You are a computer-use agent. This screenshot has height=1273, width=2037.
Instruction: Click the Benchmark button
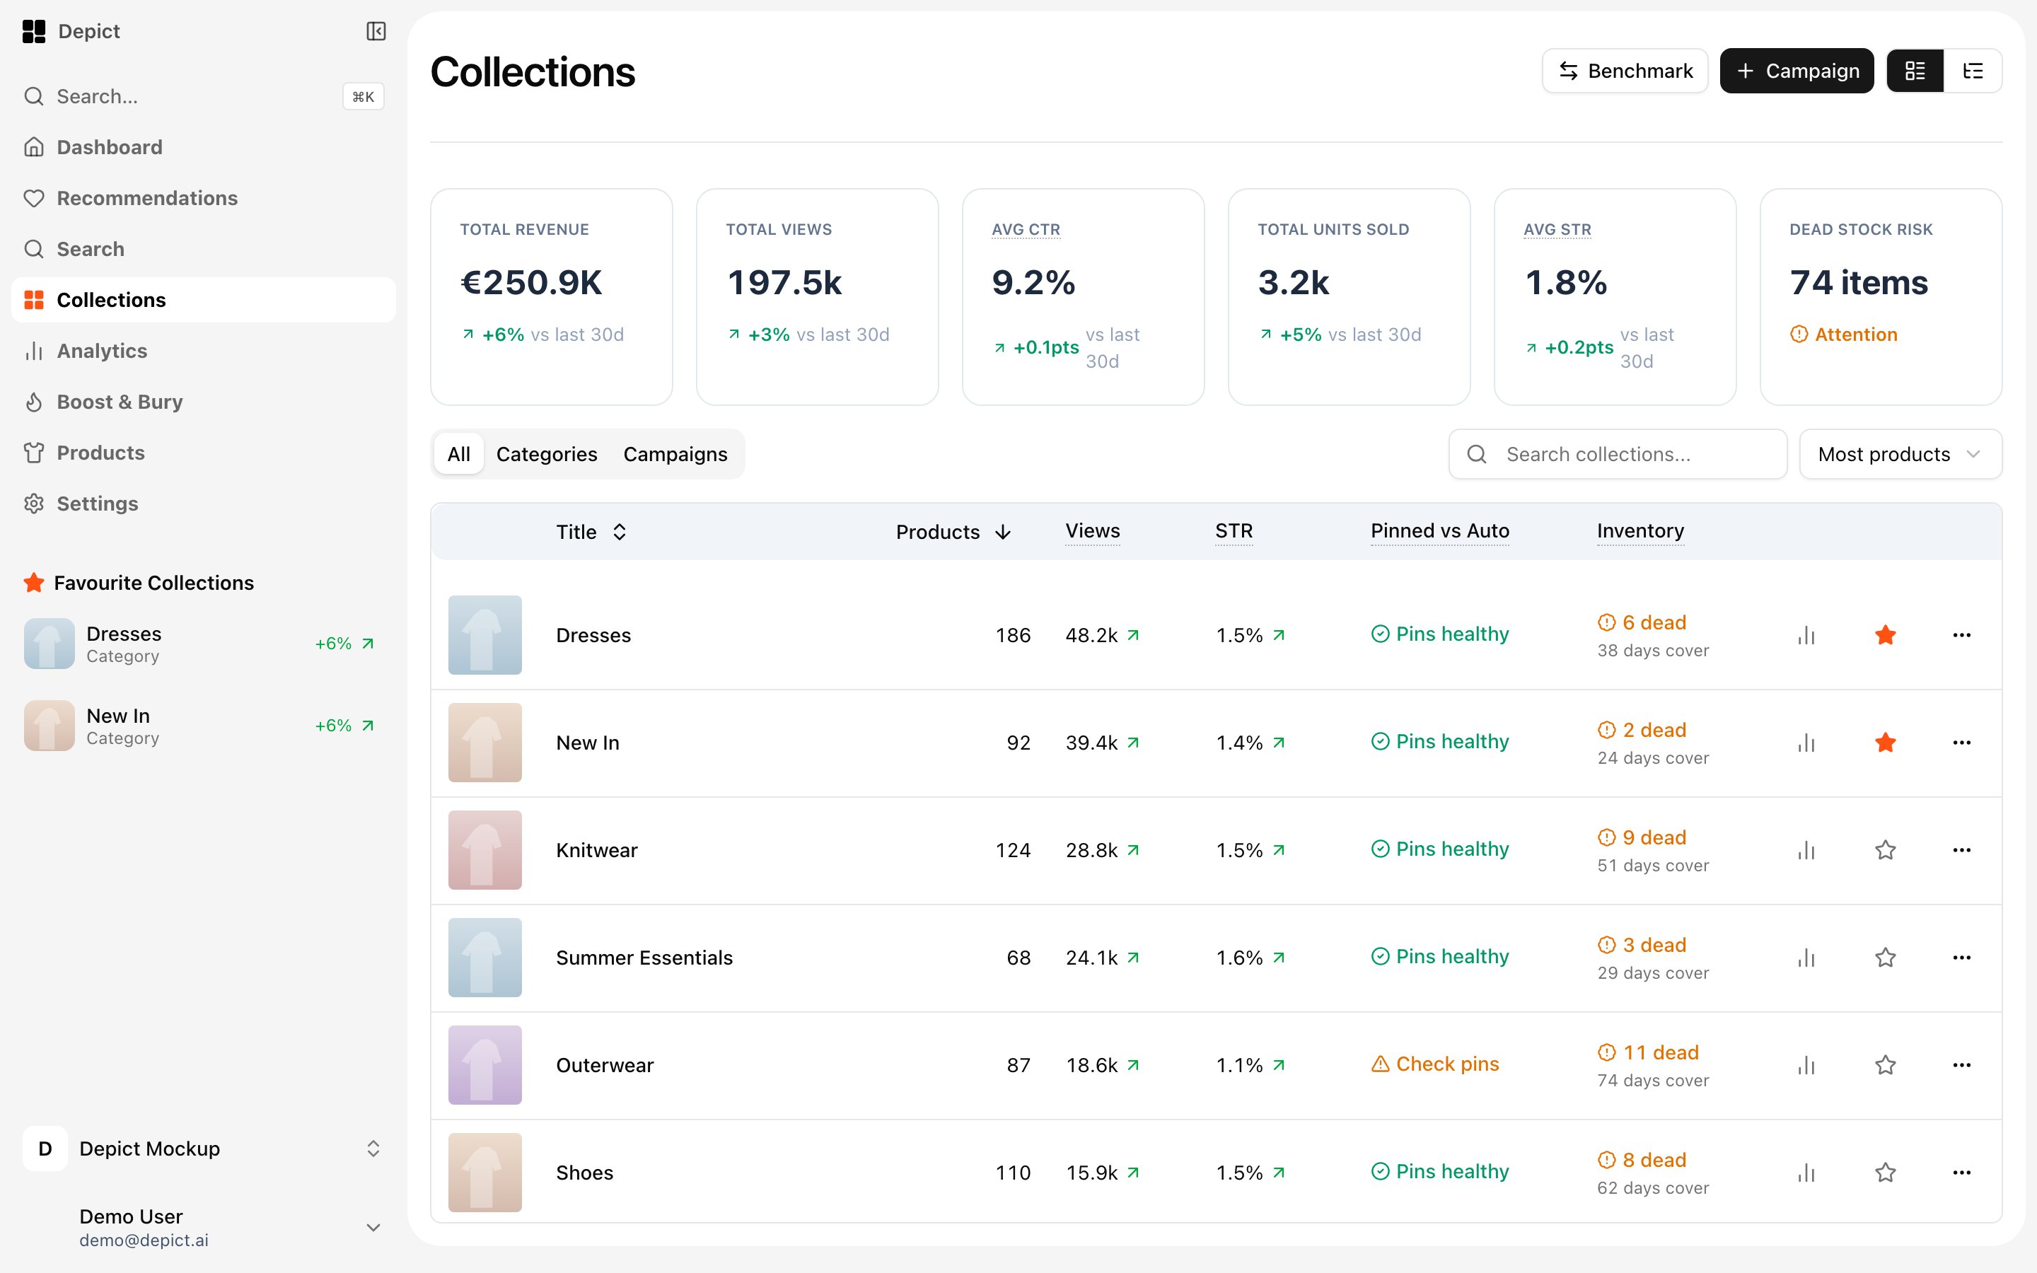click(1625, 71)
